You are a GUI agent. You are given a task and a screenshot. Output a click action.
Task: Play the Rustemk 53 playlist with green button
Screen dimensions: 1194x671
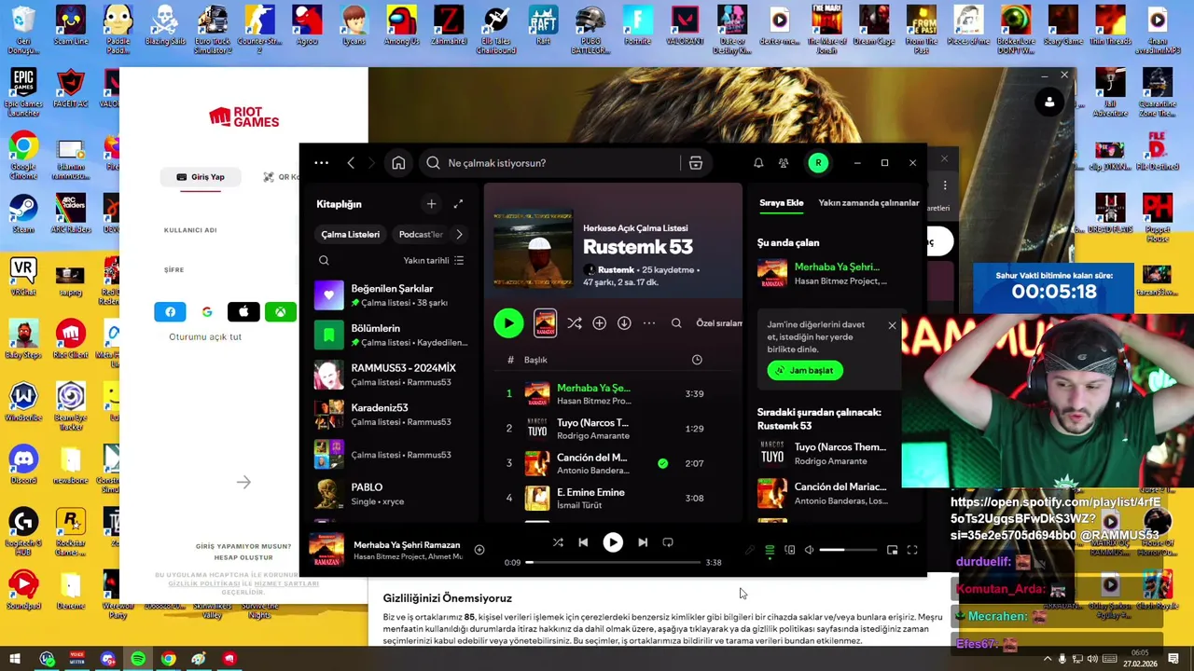[x=508, y=323]
